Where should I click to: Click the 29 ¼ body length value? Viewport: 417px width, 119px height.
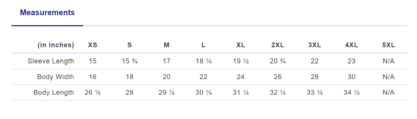pyautogui.click(x=167, y=92)
